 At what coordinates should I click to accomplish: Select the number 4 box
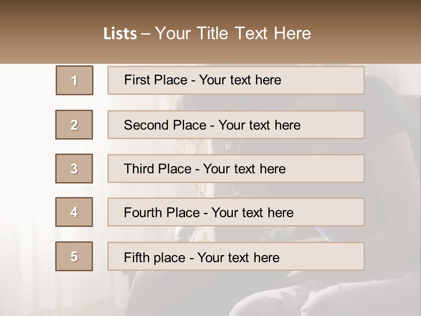(74, 212)
